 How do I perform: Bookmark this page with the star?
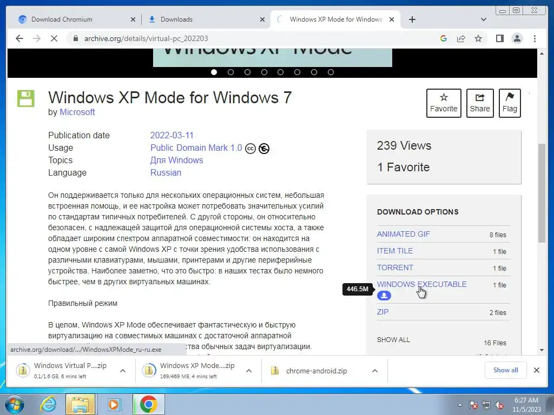pos(478,38)
